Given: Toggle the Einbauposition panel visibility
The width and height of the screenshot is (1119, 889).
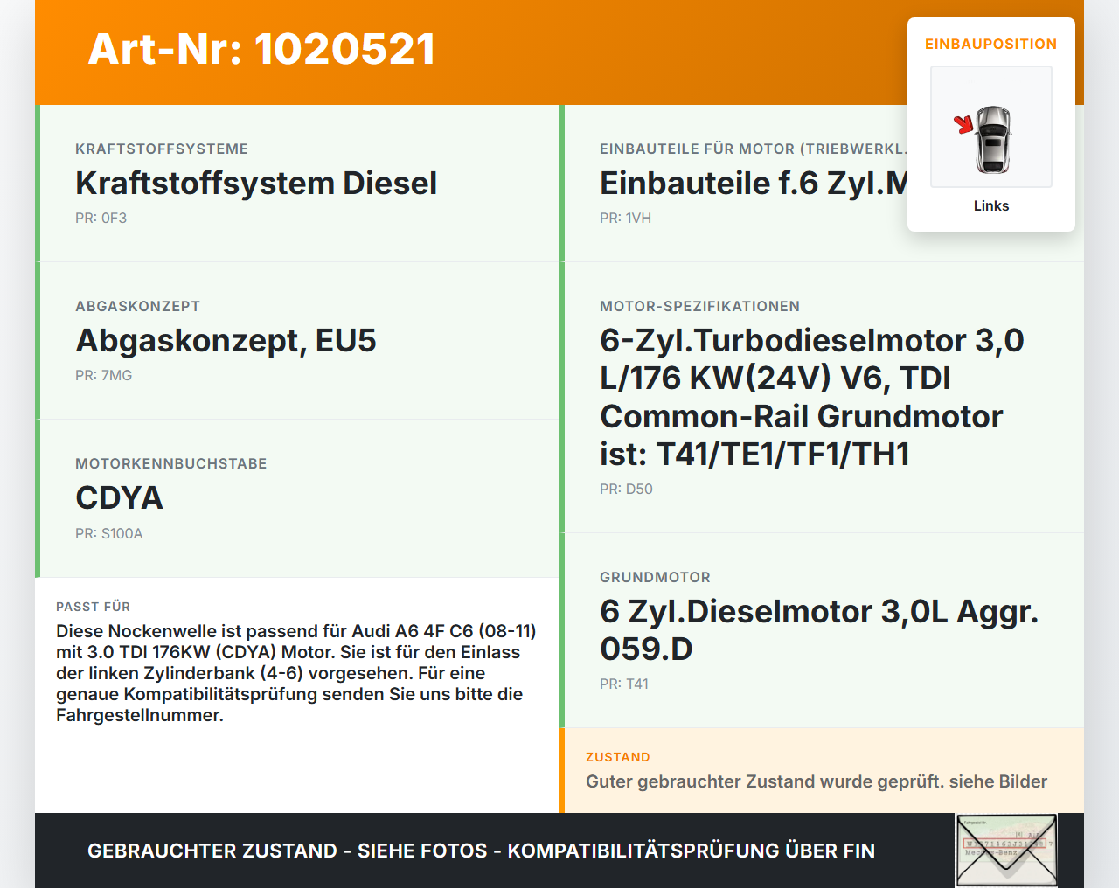Looking at the screenshot, I should (x=990, y=44).
